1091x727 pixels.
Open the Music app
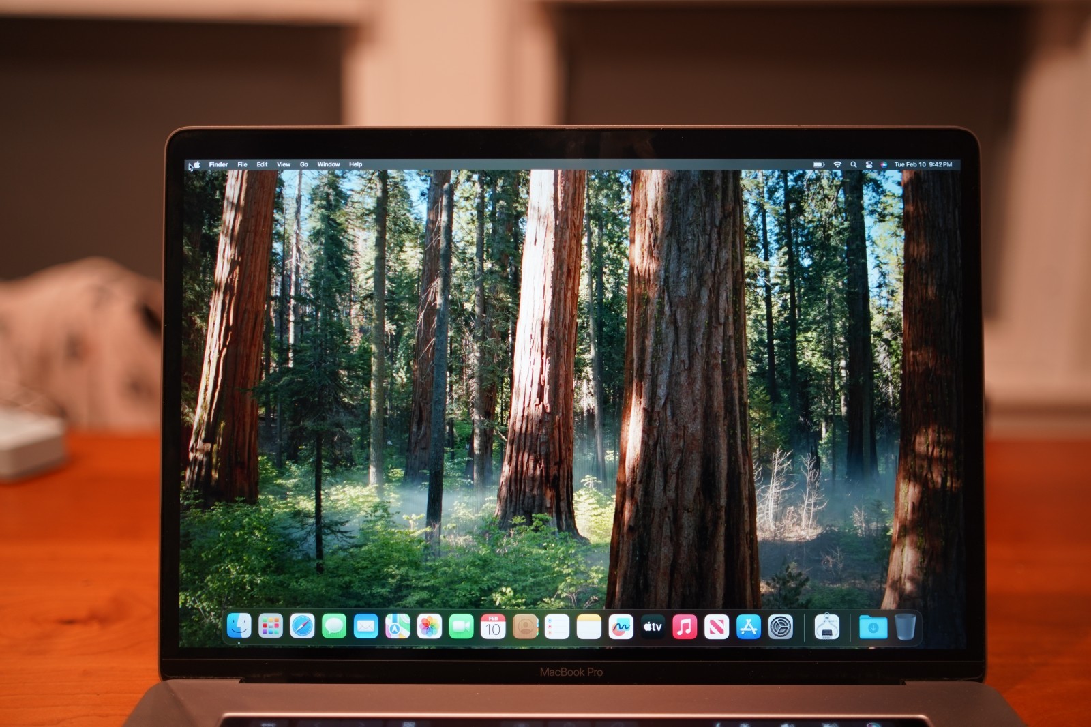click(x=685, y=626)
